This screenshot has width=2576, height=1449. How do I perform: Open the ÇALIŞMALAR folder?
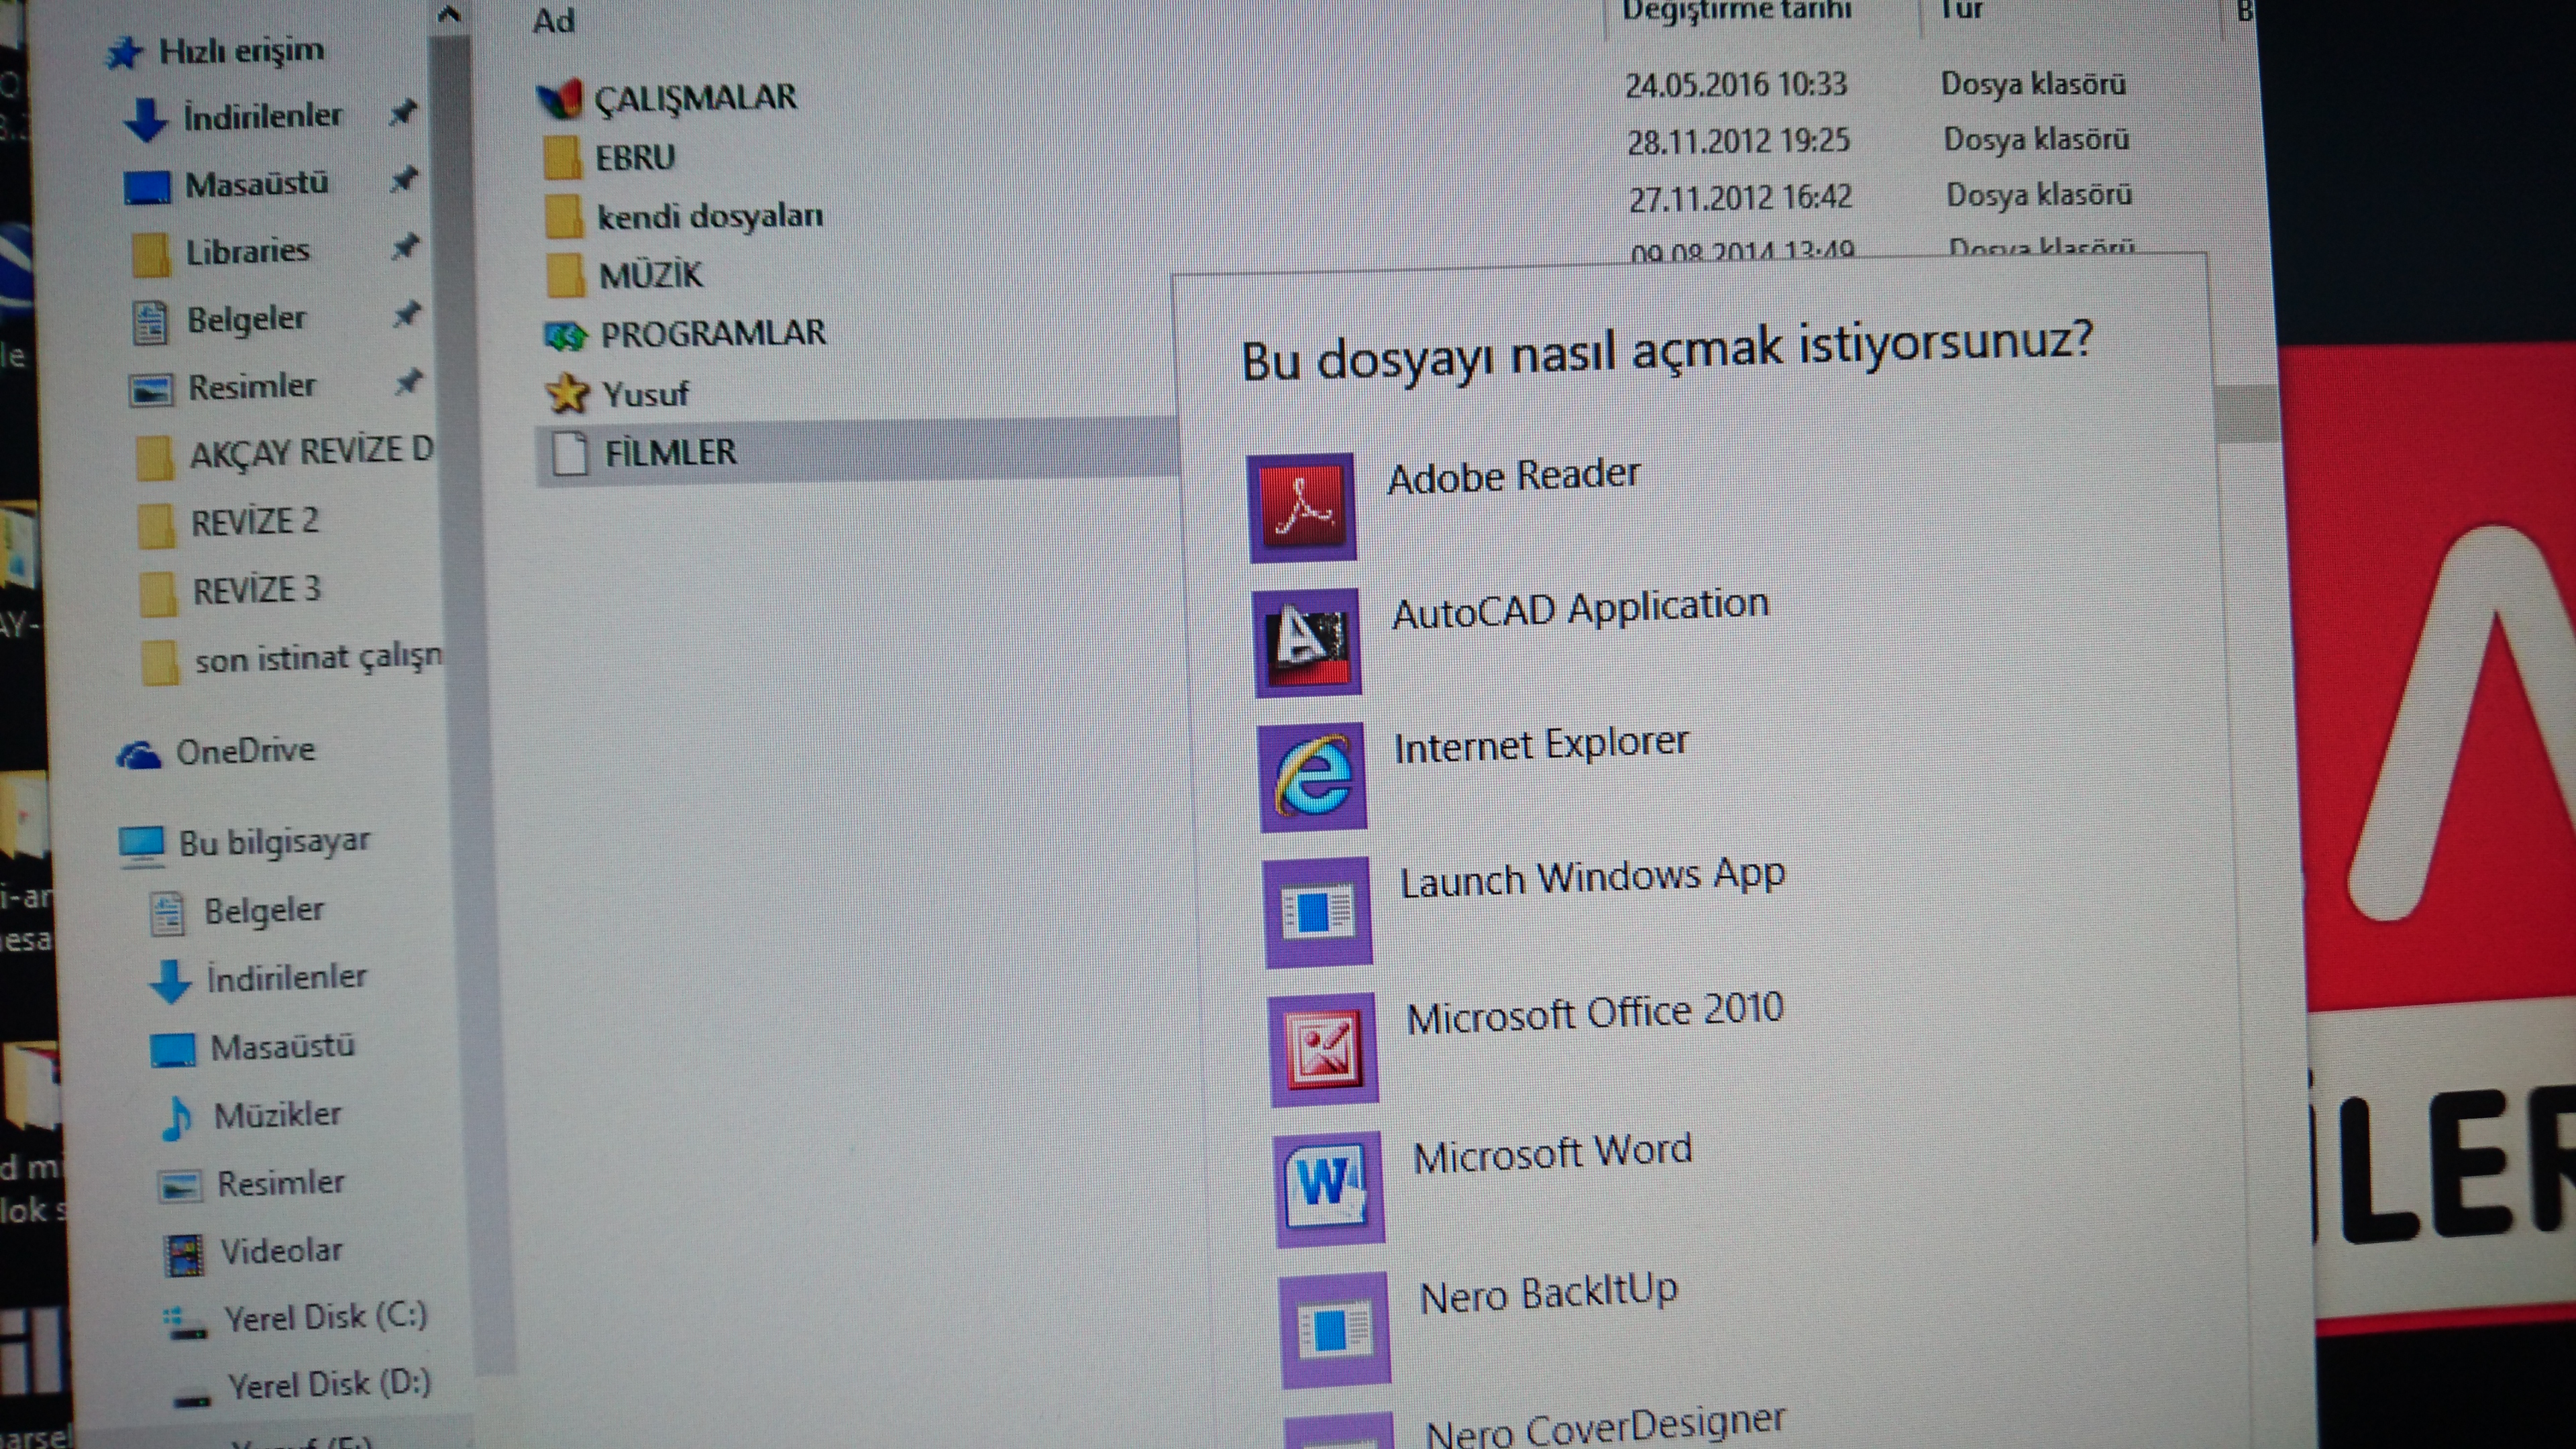[x=694, y=98]
